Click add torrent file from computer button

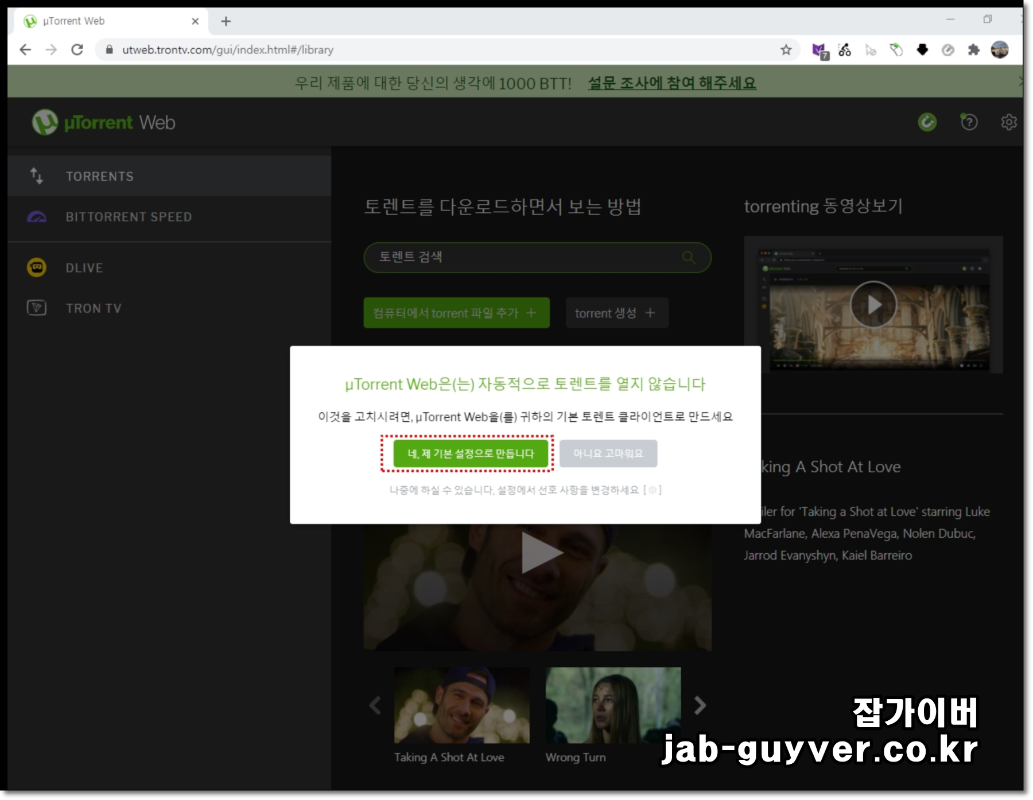[456, 313]
